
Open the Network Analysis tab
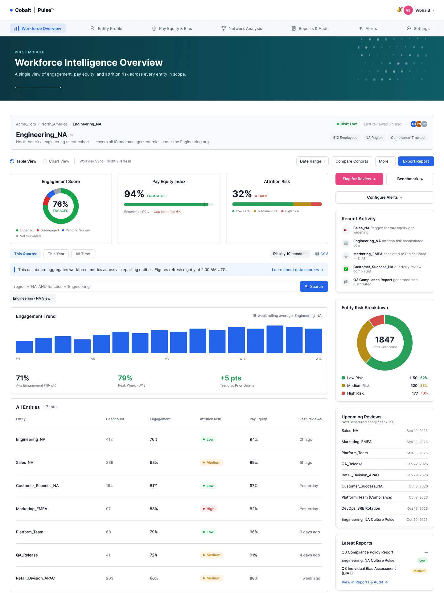241,28
